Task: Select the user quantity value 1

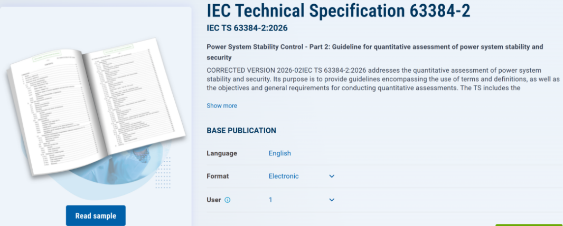Action: pos(271,200)
